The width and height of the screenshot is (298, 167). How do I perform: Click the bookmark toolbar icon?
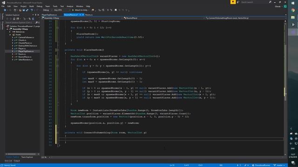tap(115, 10)
